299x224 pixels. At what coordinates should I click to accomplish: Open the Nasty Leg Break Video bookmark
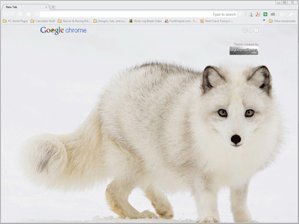click(x=145, y=21)
